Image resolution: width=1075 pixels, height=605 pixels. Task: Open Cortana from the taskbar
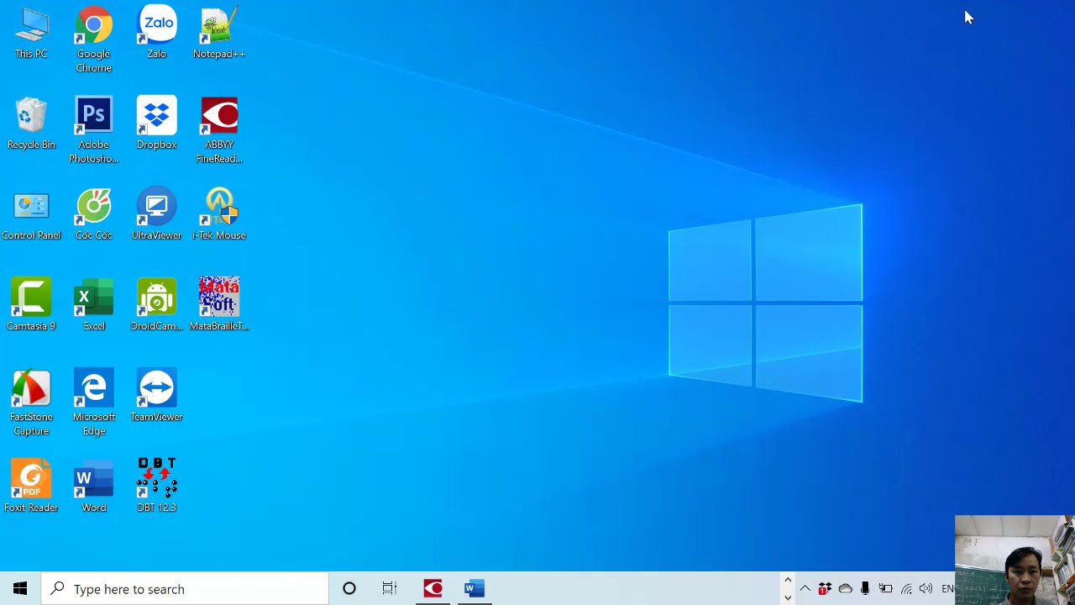tap(349, 589)
